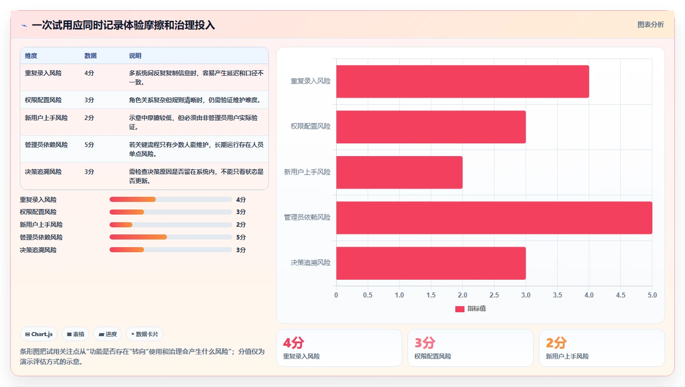Open the 4分 重复录入风险 data card

[x=339, y=348]
